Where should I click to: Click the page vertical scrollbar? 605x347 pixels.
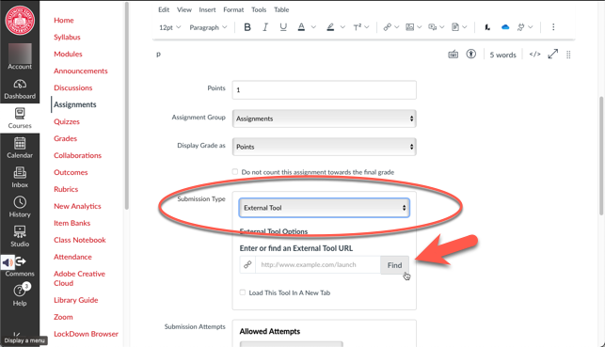pyautogui.click(x=601, y=155)
